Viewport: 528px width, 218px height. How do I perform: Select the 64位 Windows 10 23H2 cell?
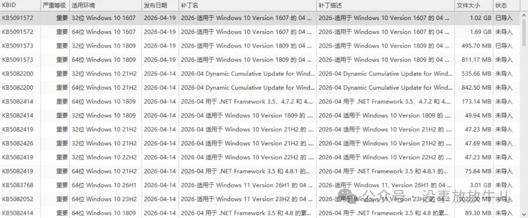tap(105, 199)
